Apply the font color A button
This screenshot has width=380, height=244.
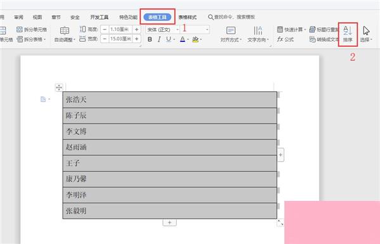pyautogui.click(x=182, y=39)
